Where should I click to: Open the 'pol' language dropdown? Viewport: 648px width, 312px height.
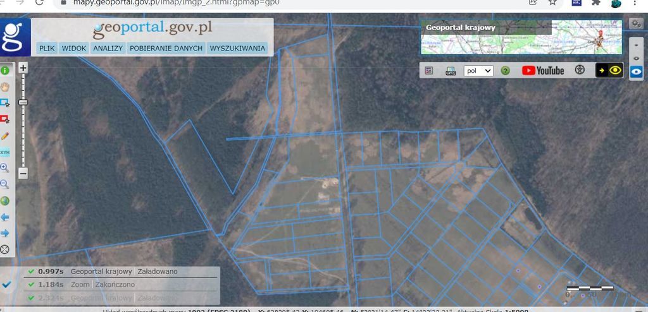(478, 71)
